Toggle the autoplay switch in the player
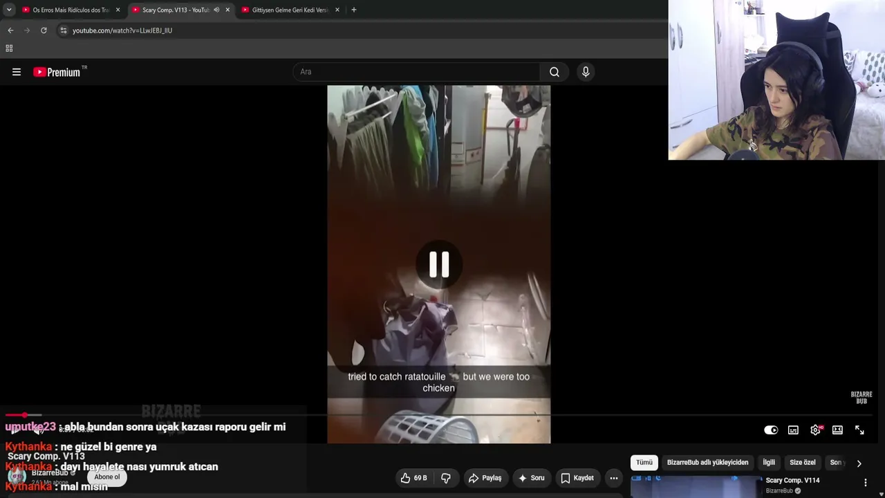 771,430
